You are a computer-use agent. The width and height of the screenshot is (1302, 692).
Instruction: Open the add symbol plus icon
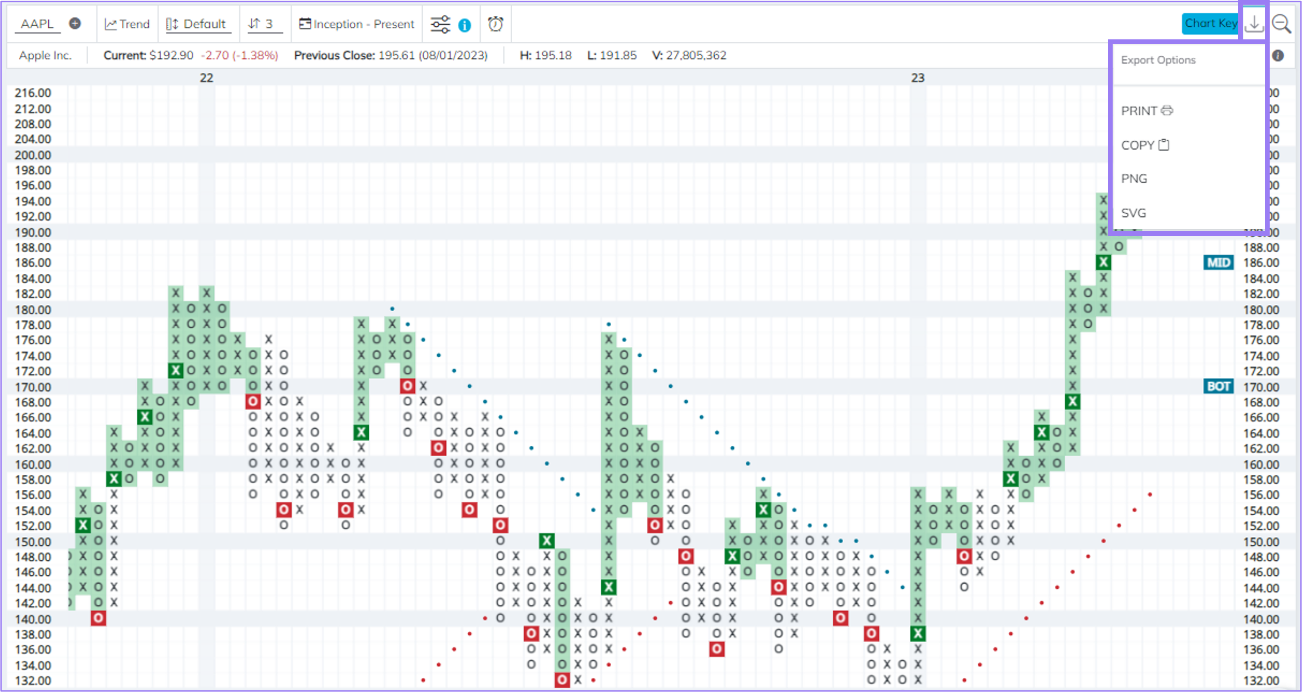pos(75,23)
